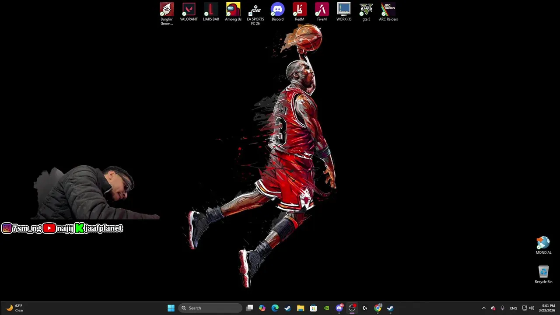Select the MONDIAL desktop icon
Screen dimensions: 560x315
tap(543, 245)
